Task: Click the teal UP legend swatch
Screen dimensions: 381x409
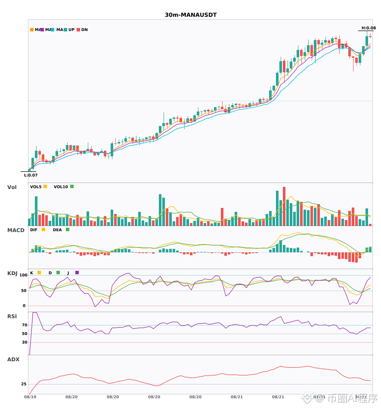Action: 65,30
